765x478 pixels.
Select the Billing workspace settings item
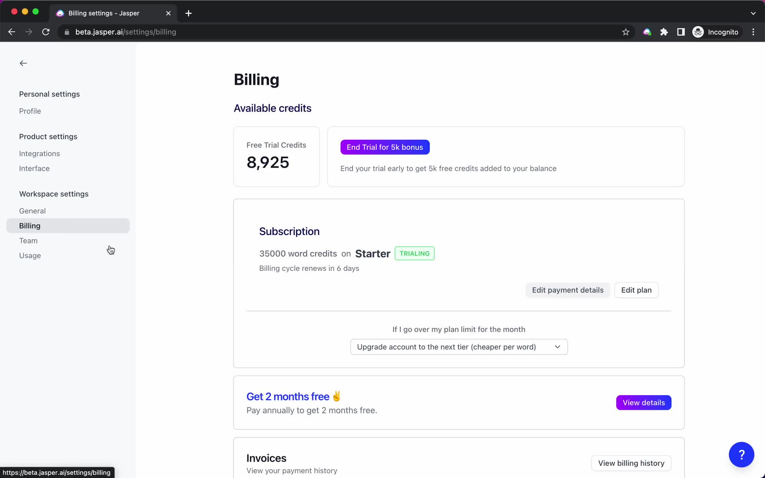(29, 225)
